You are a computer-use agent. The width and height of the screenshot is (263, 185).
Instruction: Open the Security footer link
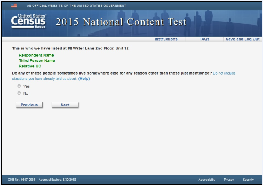point(248,180)
